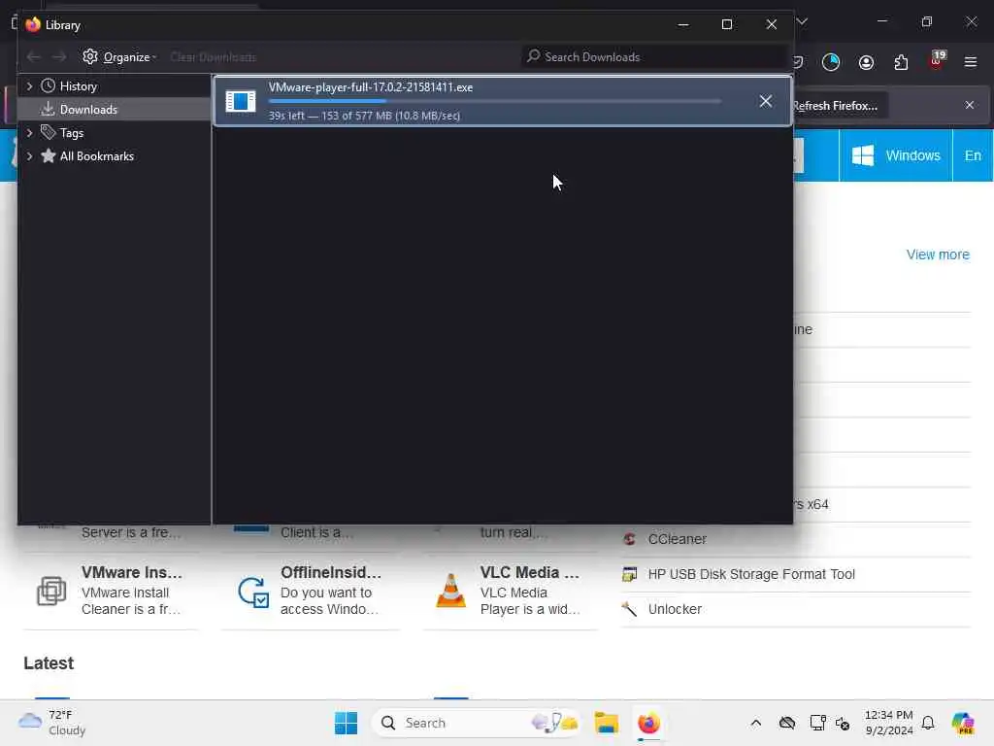
Task: Open the Organize gear menu
Action: point(119,57)
